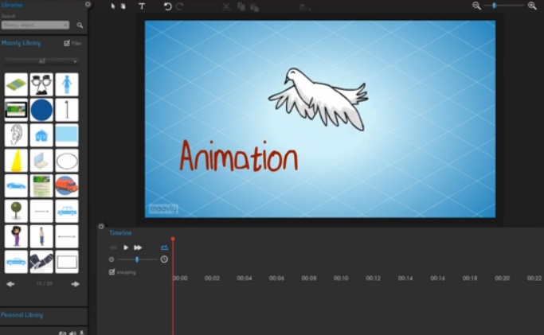Collapse the Timeline panel
Image resolution: width=544 pixels, height=335 pixels.
[101, 227]
